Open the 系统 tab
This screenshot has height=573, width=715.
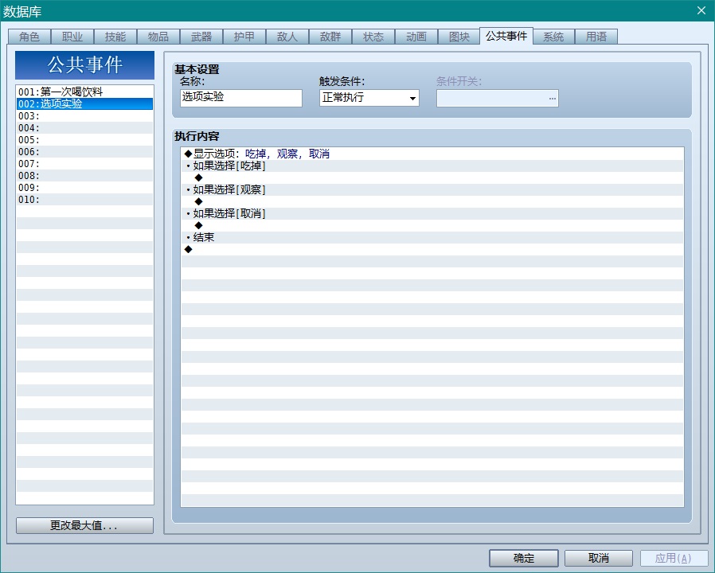(553, 37)
